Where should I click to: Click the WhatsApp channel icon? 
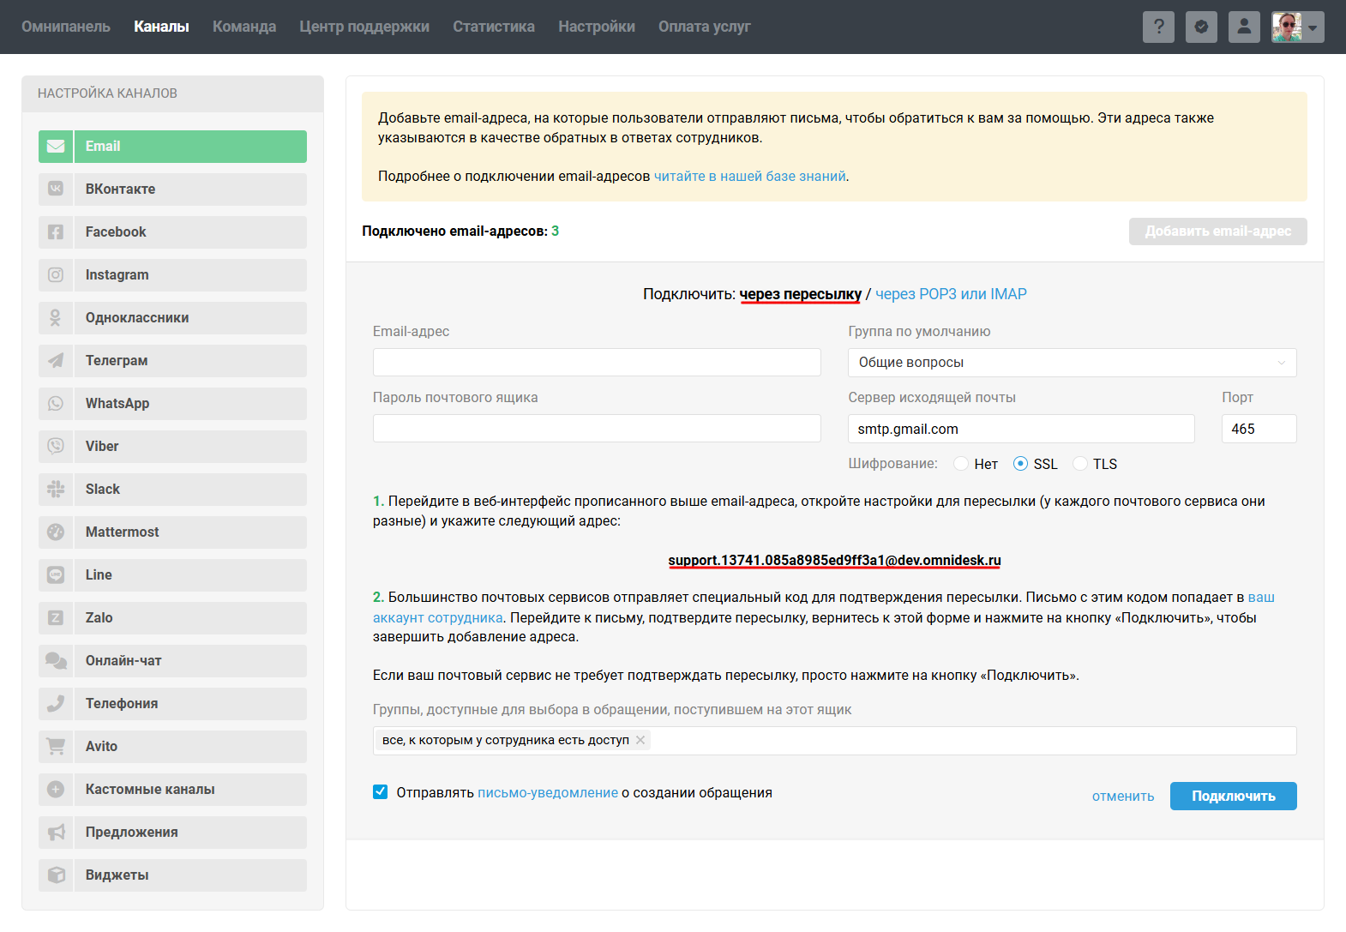56,403
